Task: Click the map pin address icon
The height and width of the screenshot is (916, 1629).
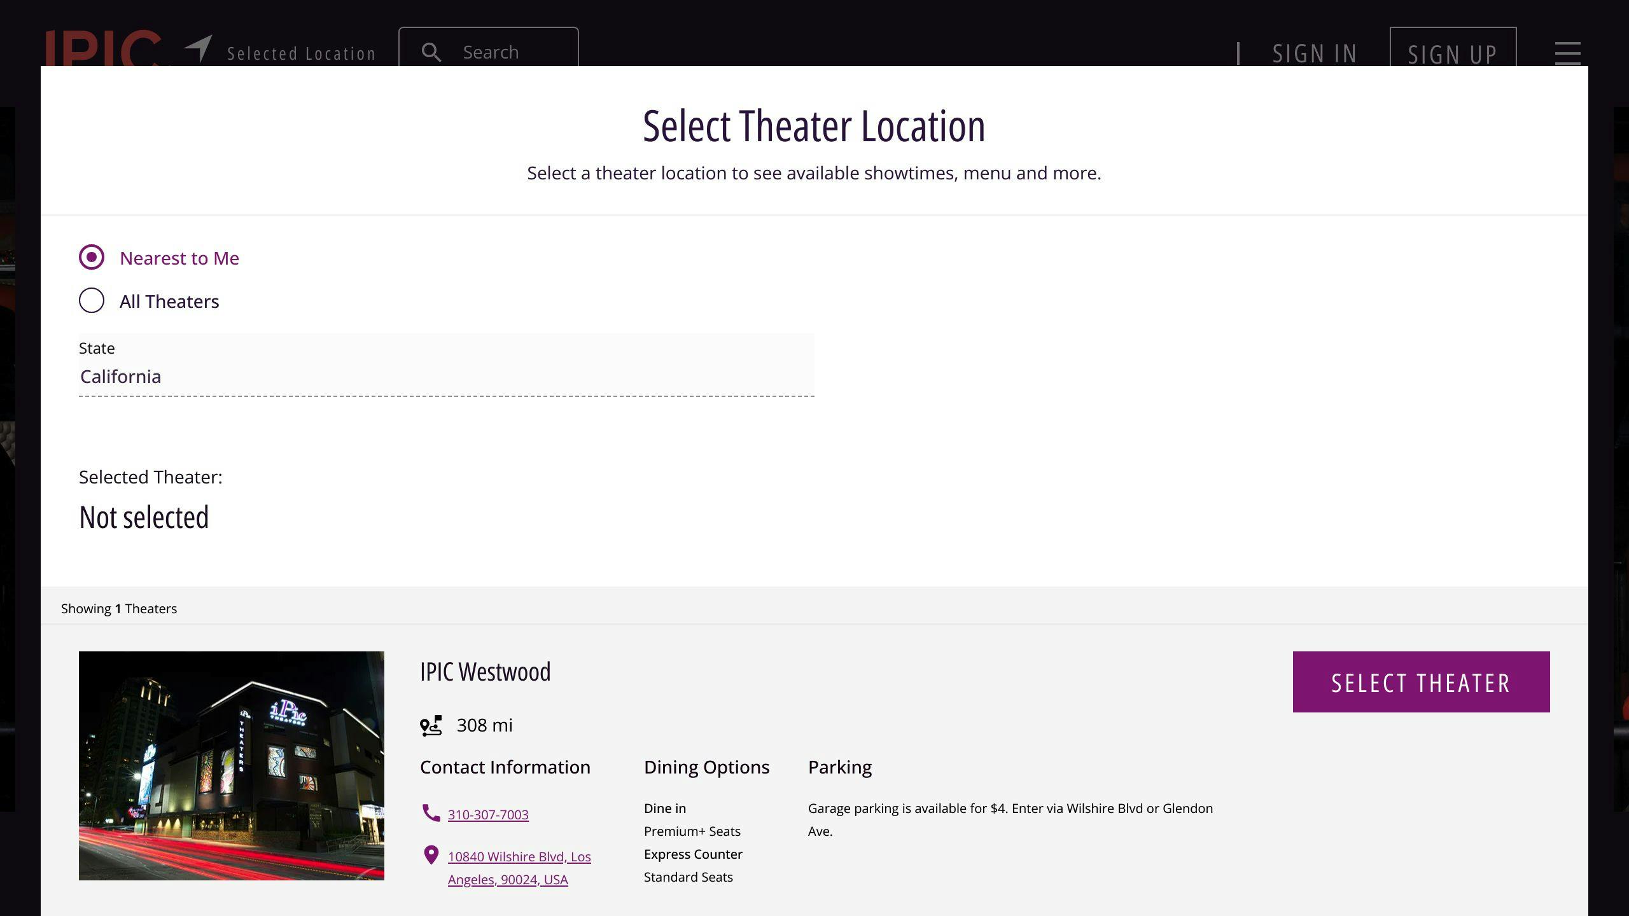Action: pos(431,856)
